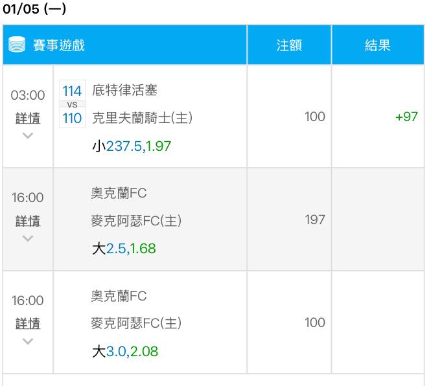Viewport: 431px width, 386px height.
Task: Select the 小237.5,1.97 bet line
Action: (131, 146)
